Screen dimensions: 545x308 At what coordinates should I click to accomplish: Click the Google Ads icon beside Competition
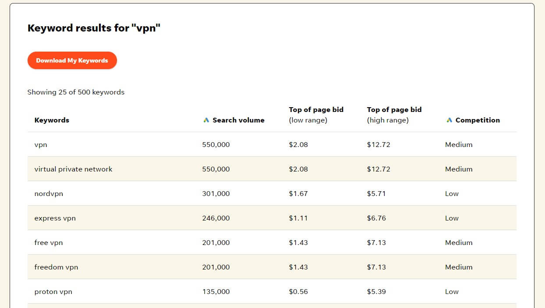449,120
